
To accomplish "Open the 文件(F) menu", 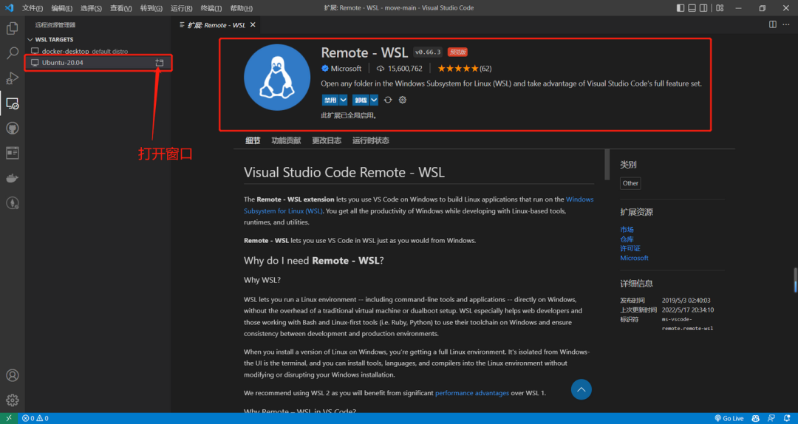I will tap(33, 8).
